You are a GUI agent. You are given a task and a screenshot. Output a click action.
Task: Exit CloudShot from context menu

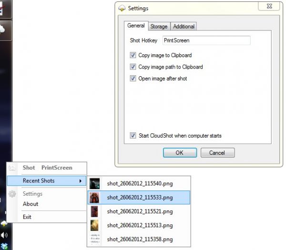[x=47, y=217]
